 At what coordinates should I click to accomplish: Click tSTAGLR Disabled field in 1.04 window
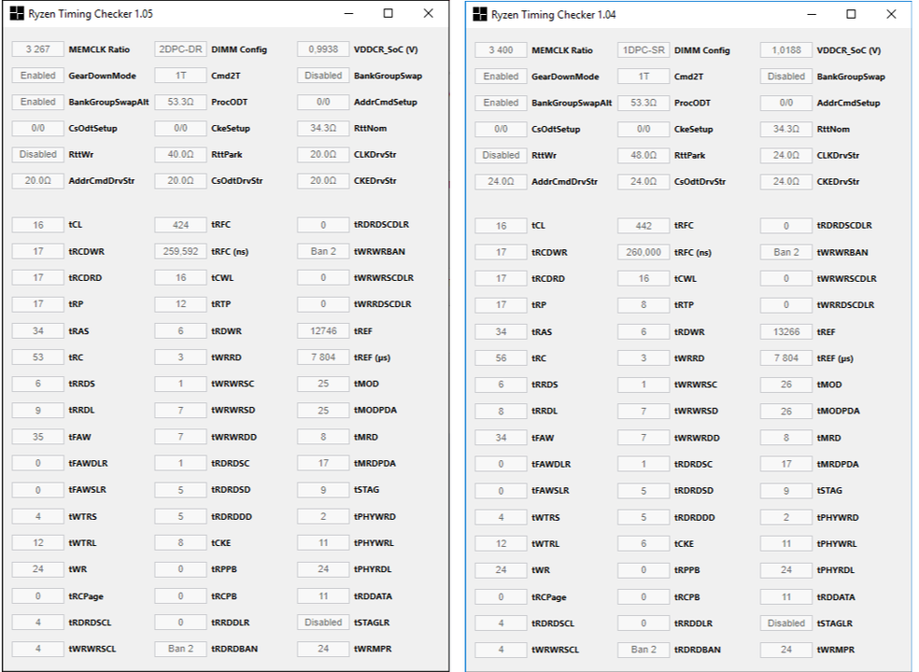(x=786, y=623)
